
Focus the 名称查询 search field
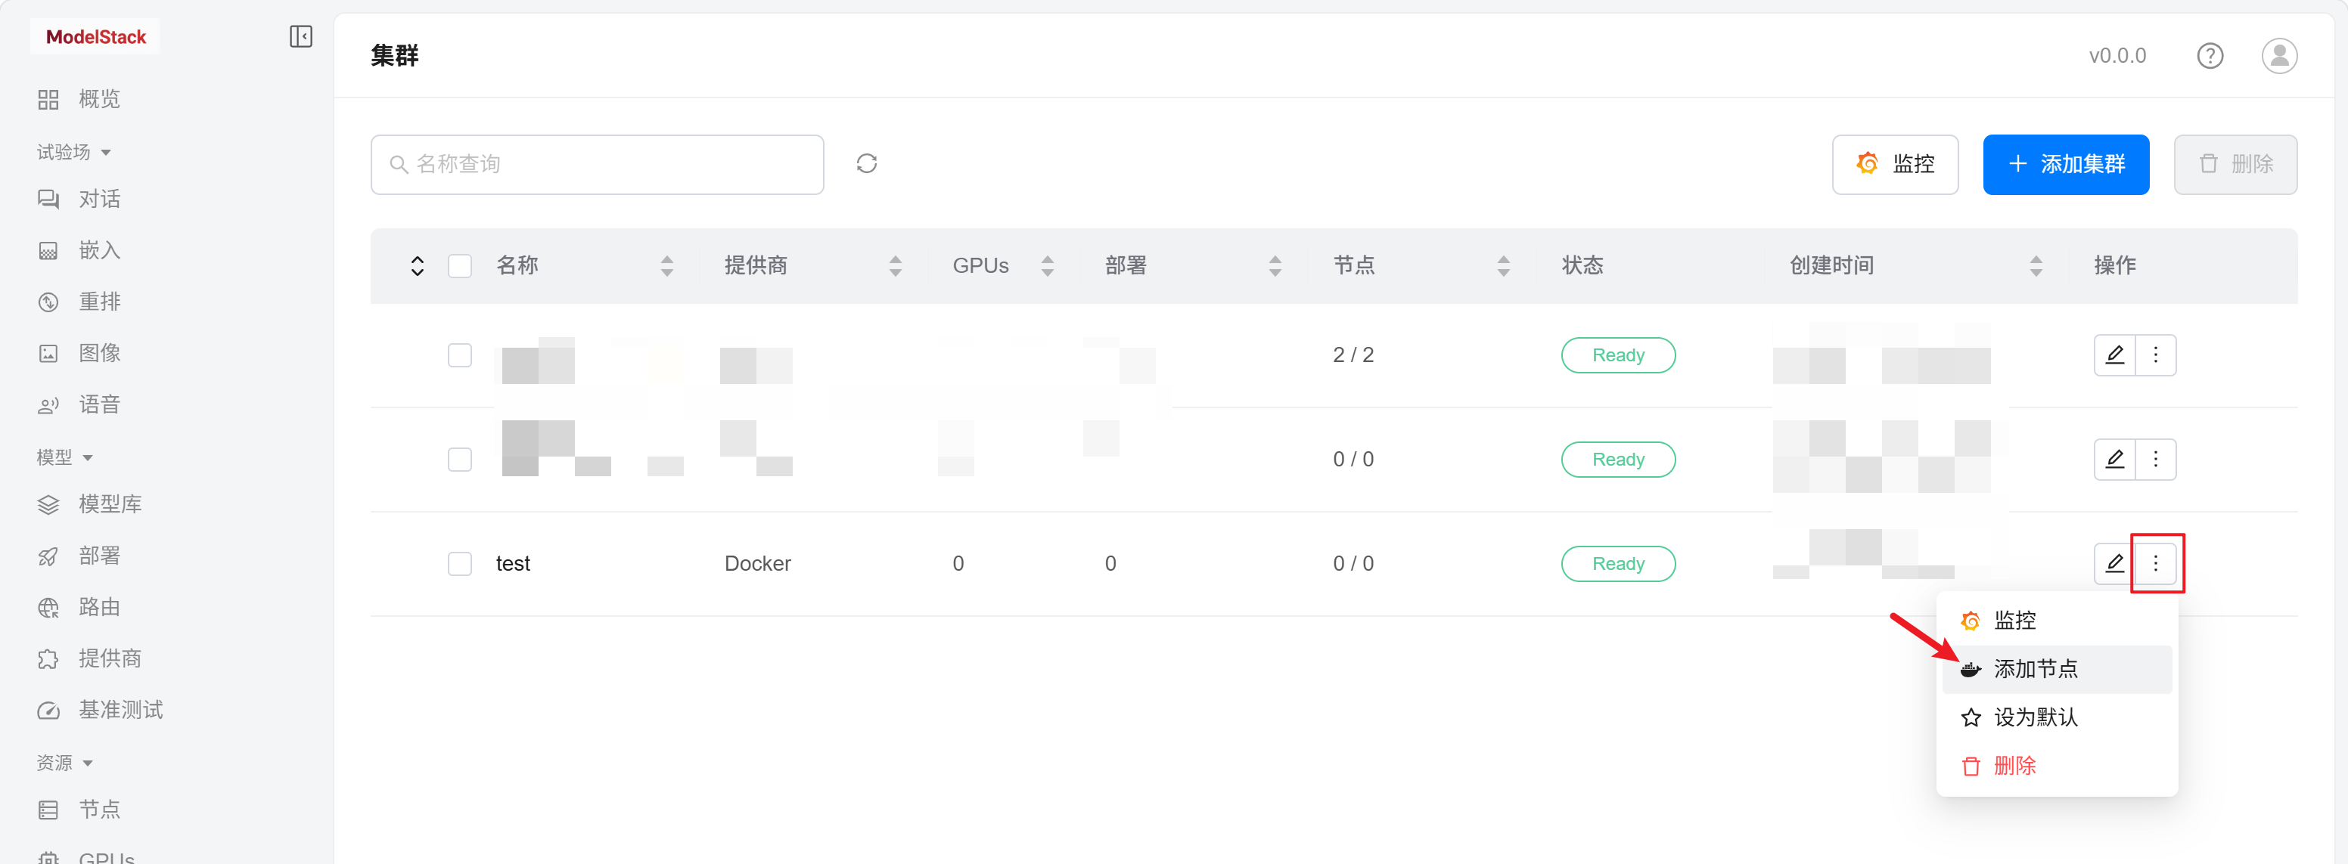[x=597, y=165]
